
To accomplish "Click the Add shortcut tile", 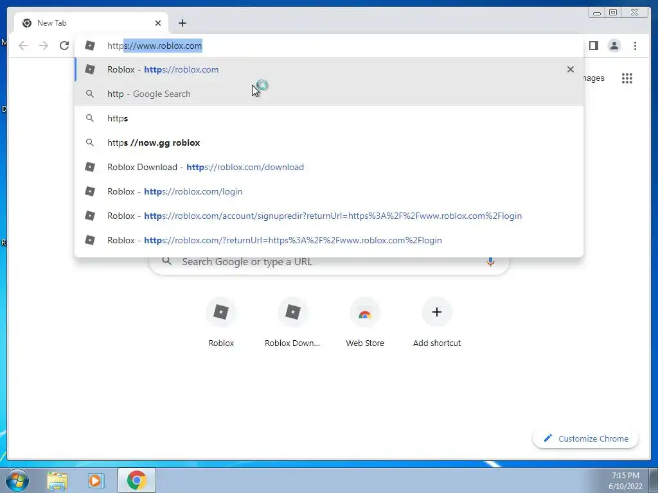I will click(x=437, y=322).
